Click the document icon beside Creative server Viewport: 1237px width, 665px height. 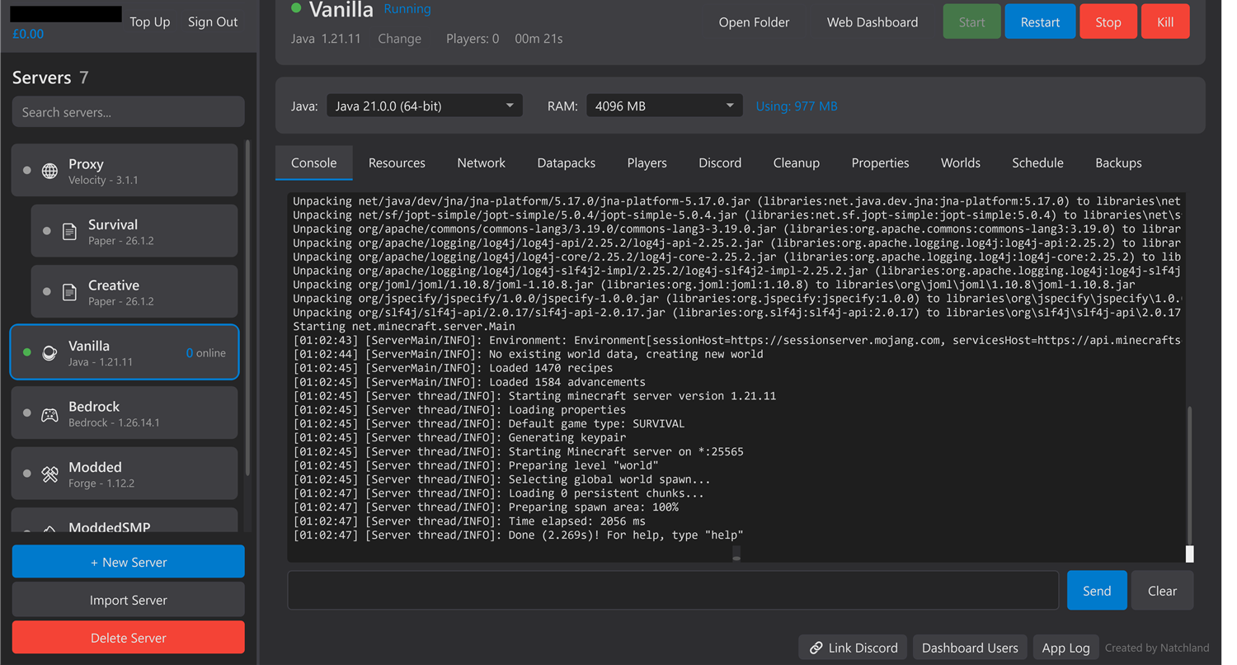pyautogui.click(x=70, y=292)
